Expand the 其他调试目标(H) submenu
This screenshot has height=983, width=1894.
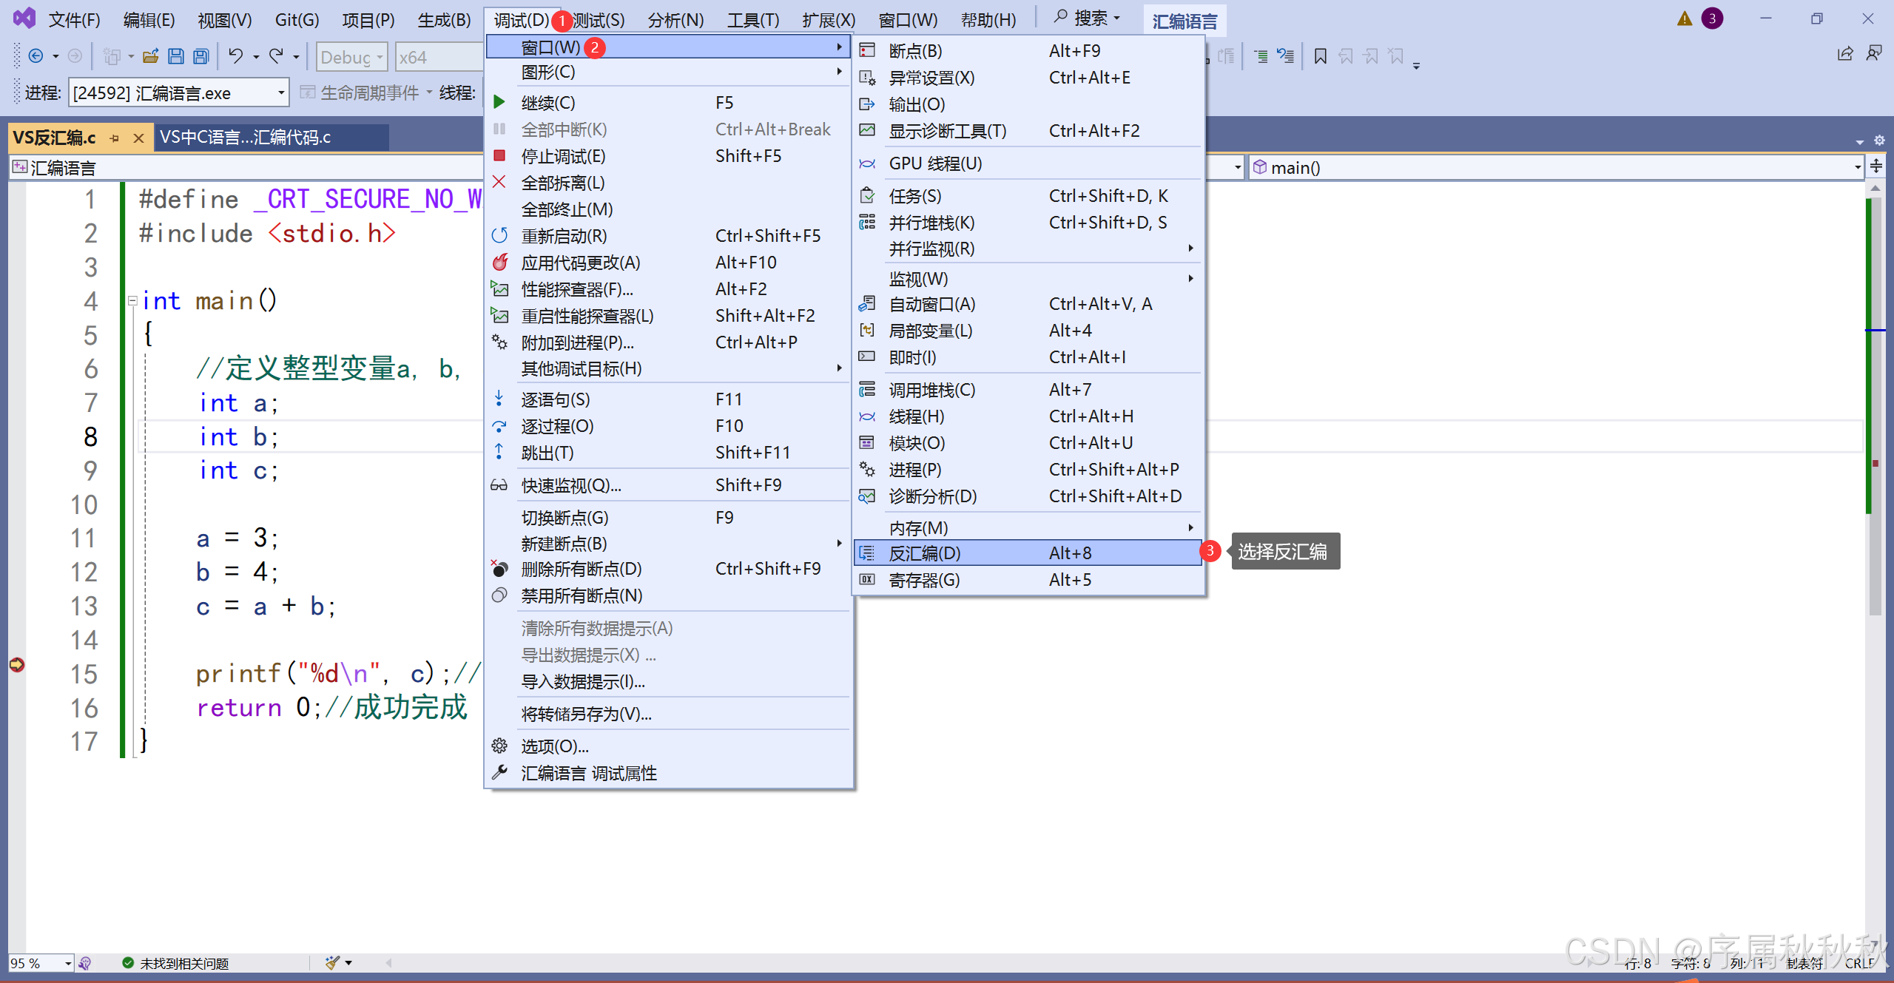667,368
